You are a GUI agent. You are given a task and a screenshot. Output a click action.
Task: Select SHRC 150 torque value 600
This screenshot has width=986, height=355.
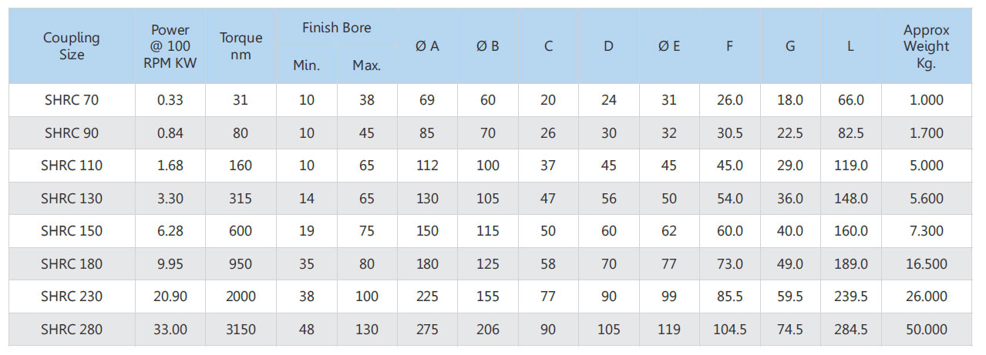click(x=241, y=231)
